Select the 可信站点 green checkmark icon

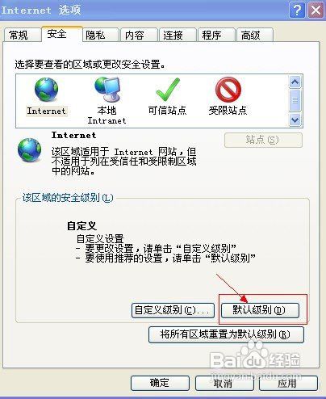pos(168,90)
